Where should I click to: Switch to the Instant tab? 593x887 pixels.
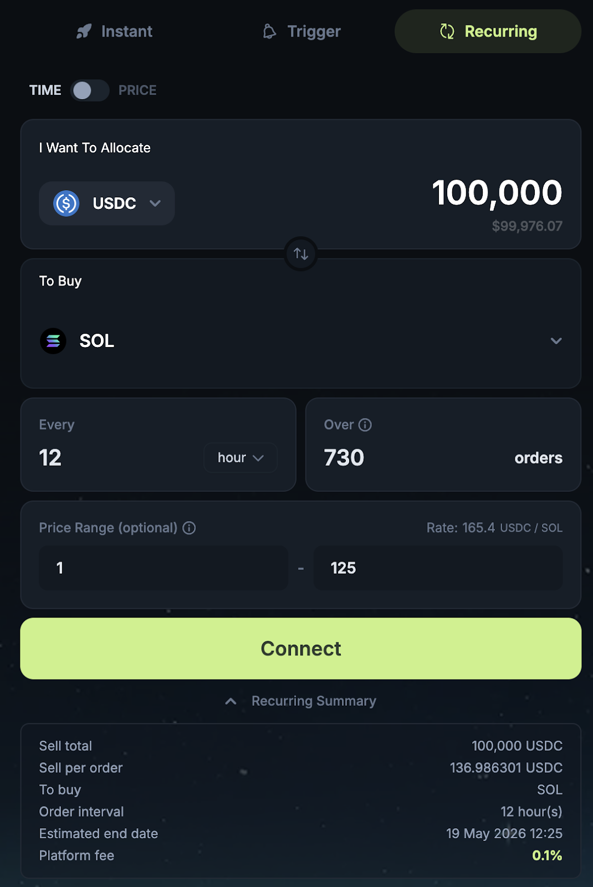[115, 32]
